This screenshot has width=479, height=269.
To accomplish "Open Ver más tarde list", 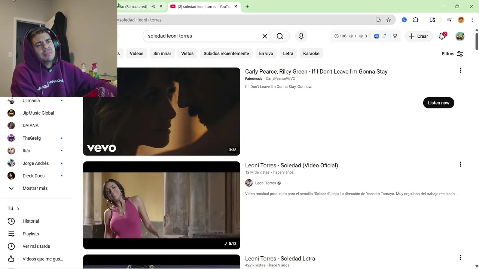I will point(36,246).
